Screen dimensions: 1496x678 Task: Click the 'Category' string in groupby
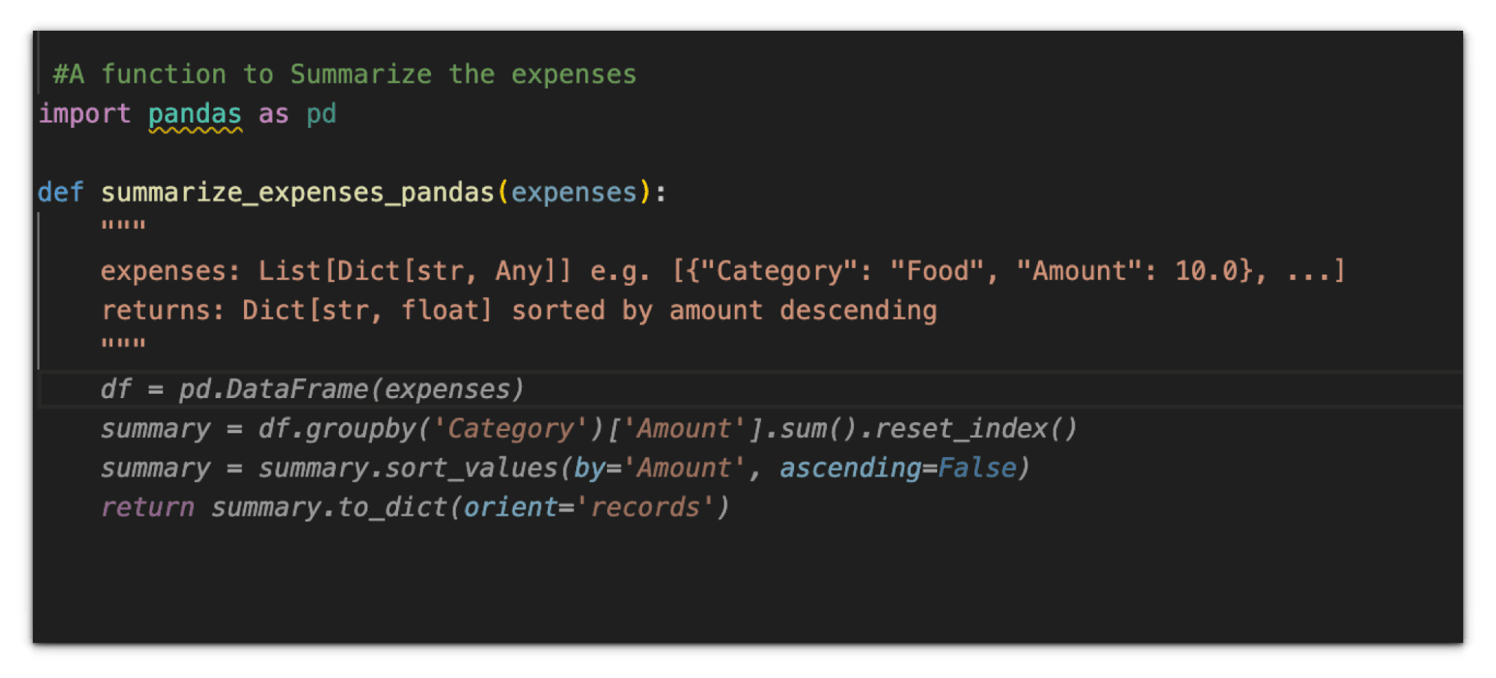tap(510, 429)
